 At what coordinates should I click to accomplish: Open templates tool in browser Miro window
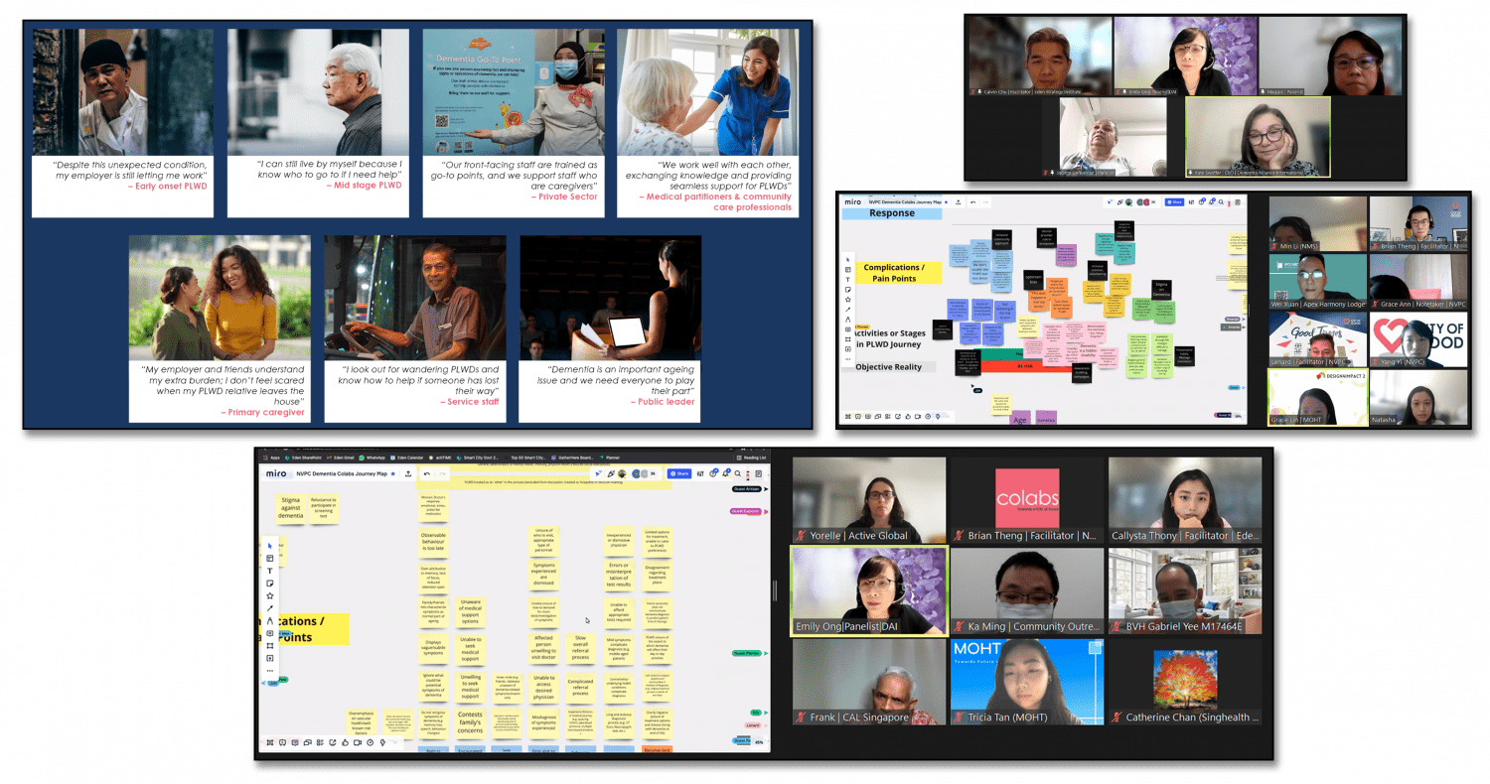tap(270, 559)
